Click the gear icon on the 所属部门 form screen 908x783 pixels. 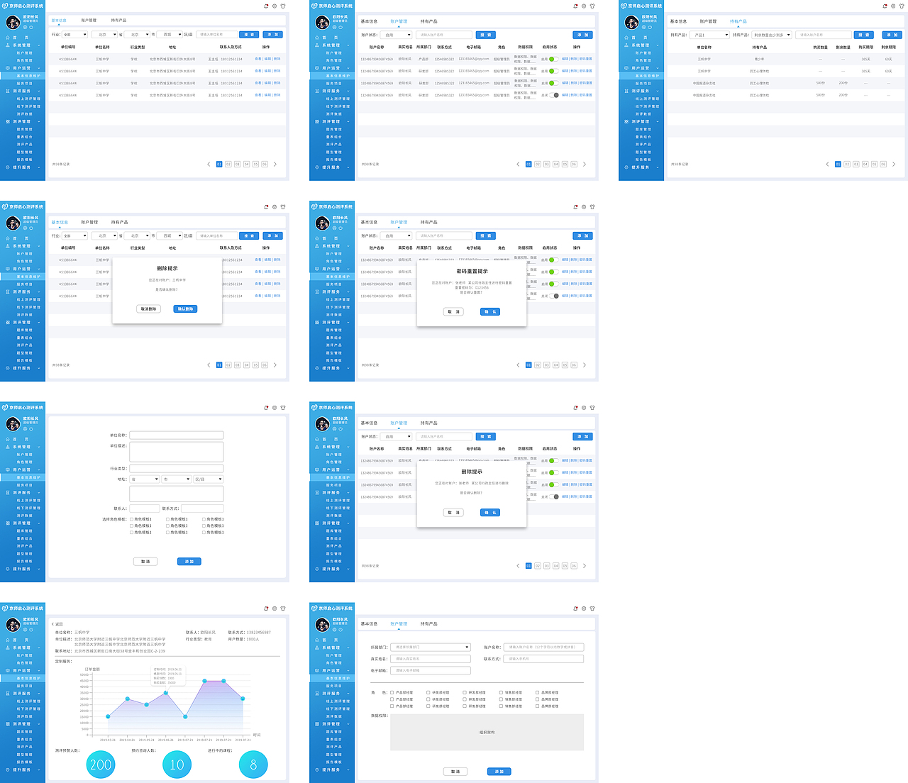584,609
